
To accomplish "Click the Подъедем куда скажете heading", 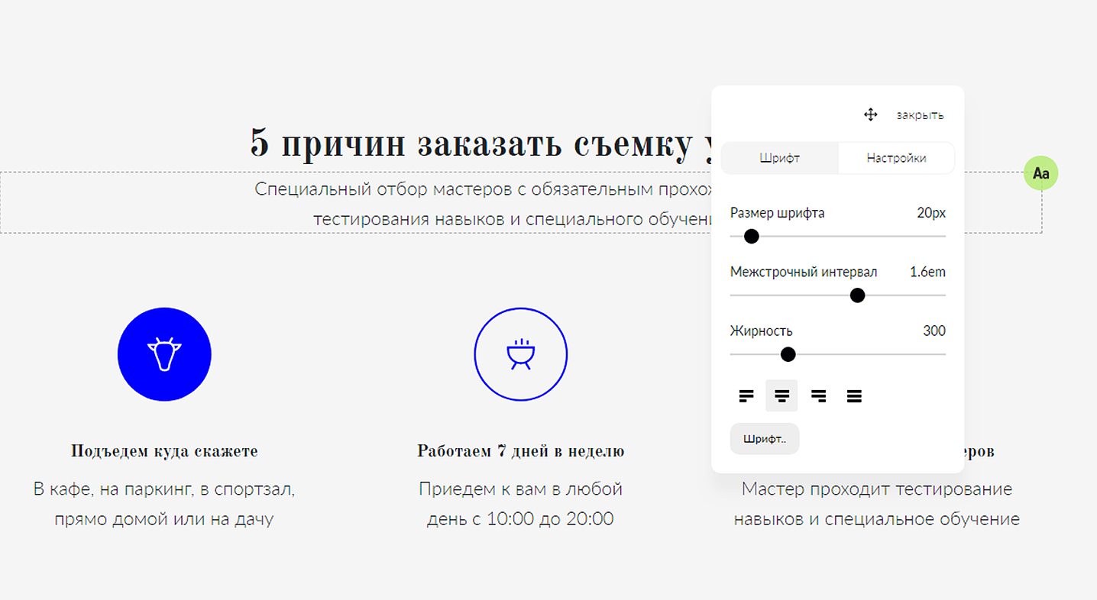I will click(x=164, y=450).
